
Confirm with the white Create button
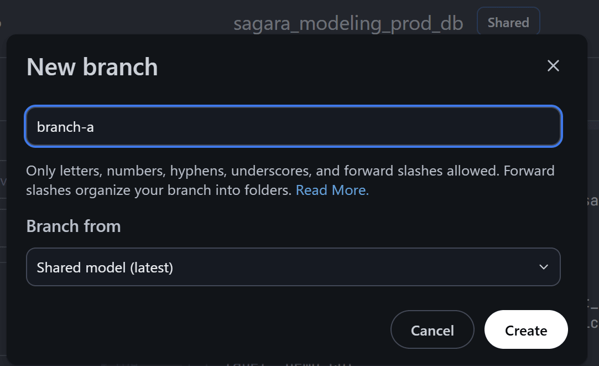coord(525,330)
